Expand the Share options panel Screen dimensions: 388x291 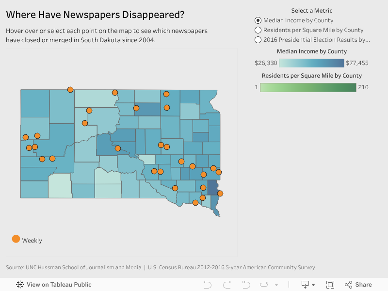click(x=348, y=285)
